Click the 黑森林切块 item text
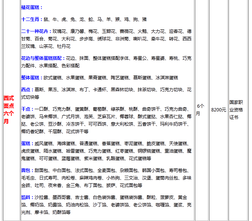 pos(122,90)
